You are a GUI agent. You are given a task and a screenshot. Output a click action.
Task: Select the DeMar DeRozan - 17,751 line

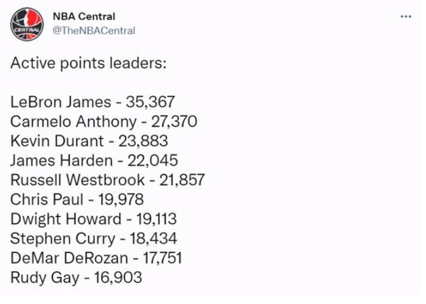pos(96,258)
